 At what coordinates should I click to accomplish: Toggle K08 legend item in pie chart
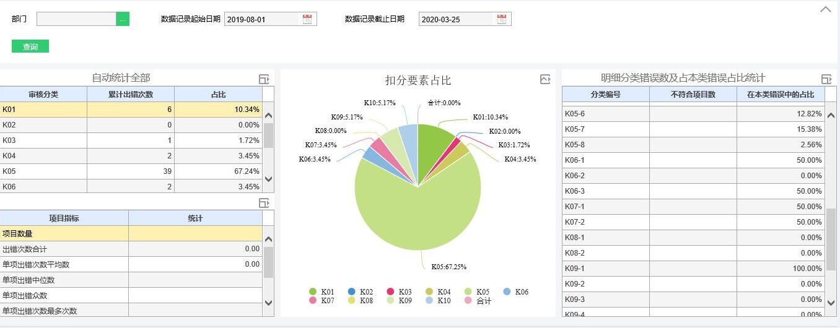click(360, 301)
